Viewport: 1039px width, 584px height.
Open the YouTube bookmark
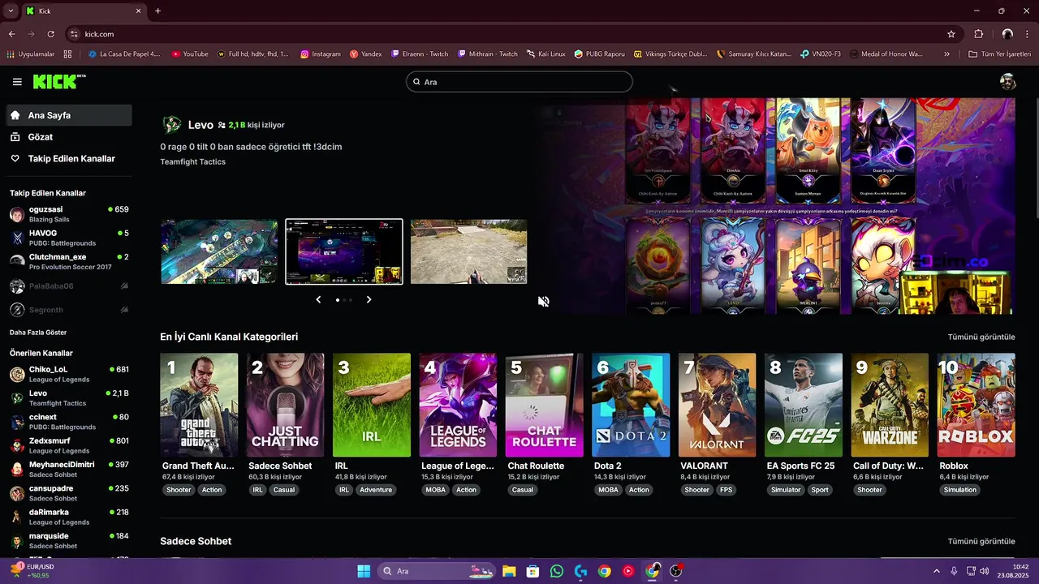click(x=190, y=54)
